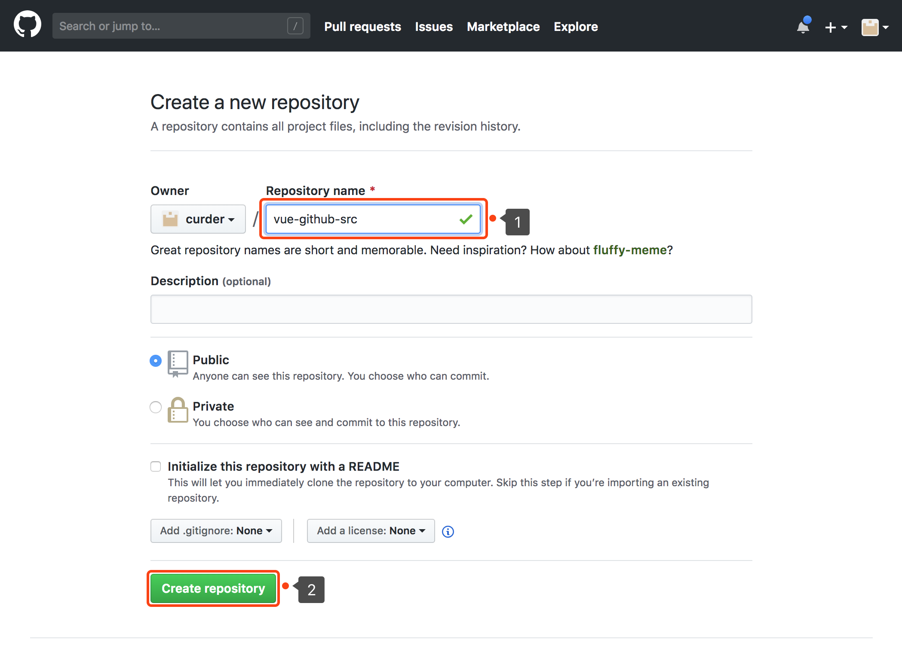
Task: Open the user avatar menu
Action: [874, 27]
